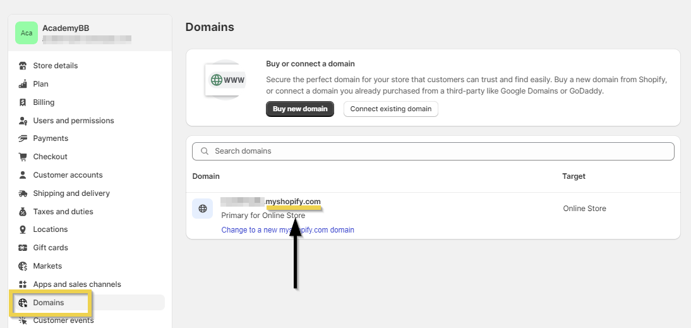Screen dimensions: 691x328
Task: Click the Apps and sales channels icon
Action: 23,284
